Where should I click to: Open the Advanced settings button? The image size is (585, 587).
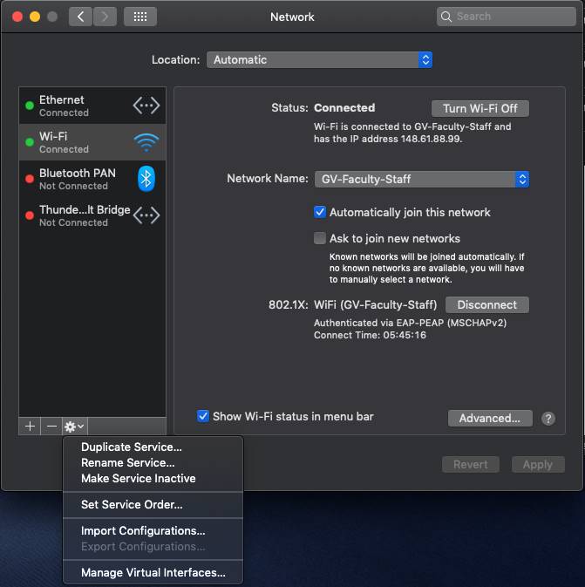click(x=489, y=419)
